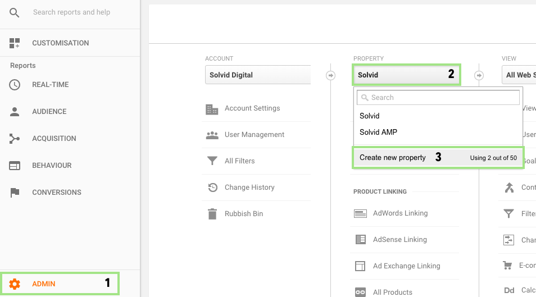Open All Filters link
Screen dimensions: 536x297
240,161
